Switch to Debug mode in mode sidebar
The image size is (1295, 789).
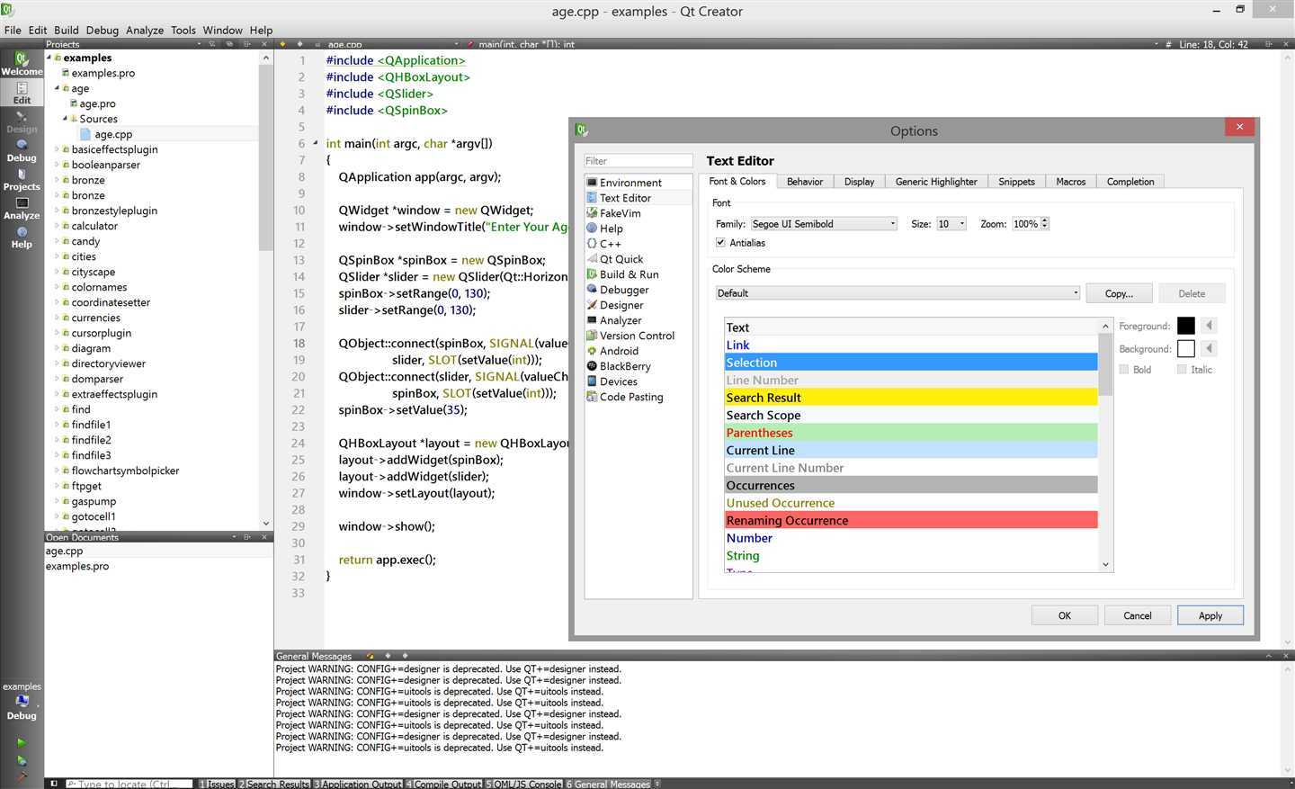[x=22, y=150]
